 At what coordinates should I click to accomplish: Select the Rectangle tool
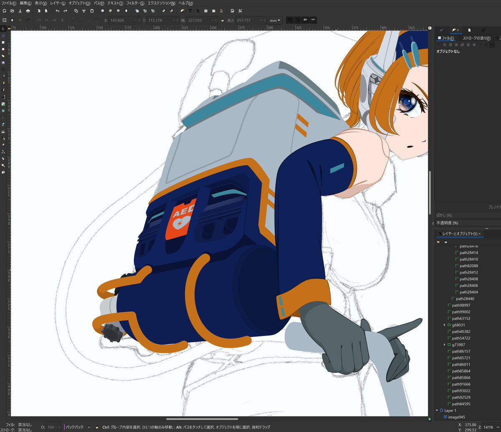3,43
